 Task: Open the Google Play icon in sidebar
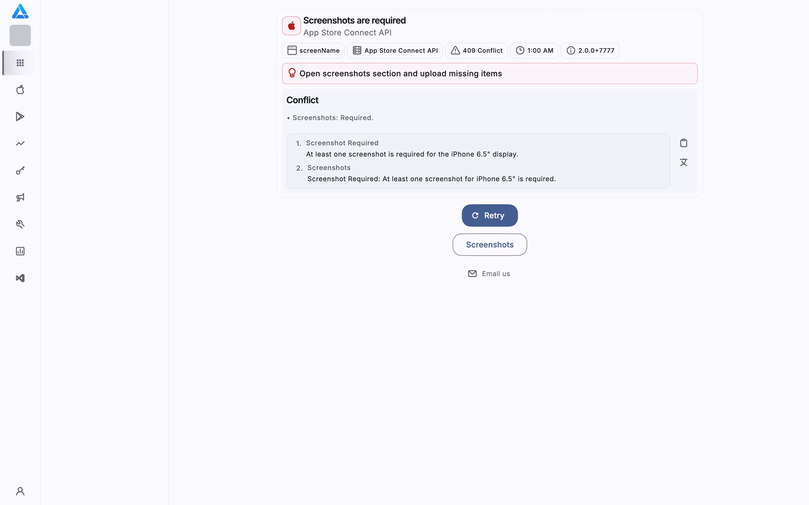pyautogui.click(x=20, y=116)
